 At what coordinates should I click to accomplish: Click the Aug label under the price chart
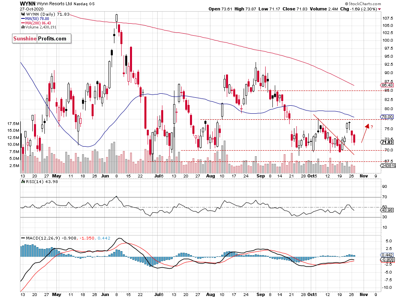pyautogui.click(x=210, y=176)
